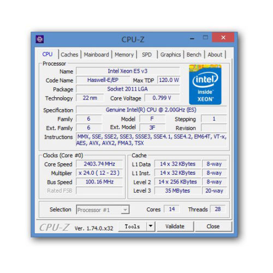Click the Level 2 8-way value
The width and height of the screenshot is (273, 273).
[214, 182]
